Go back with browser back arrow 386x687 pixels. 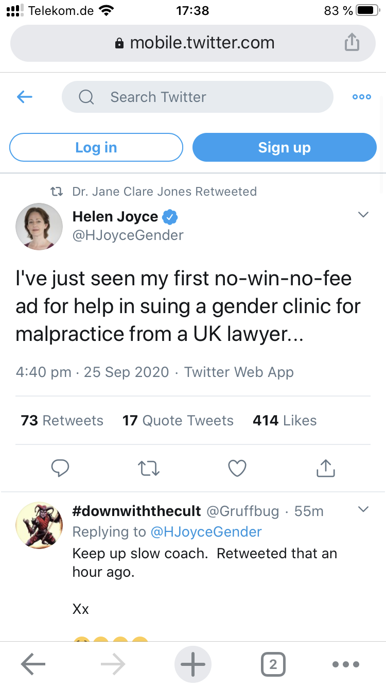[x=33, y=664]
